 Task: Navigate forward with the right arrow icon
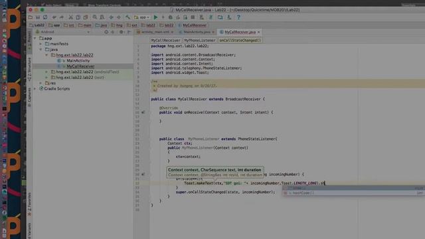point(119,17)
